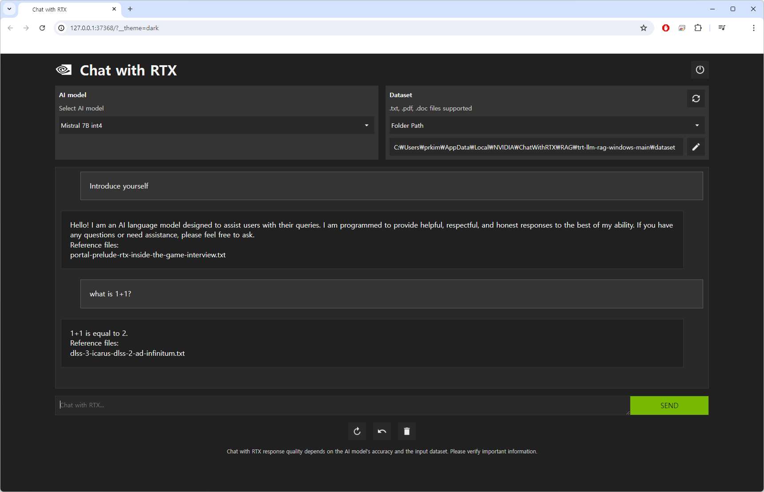Click the 'Select AI model' label
This screenshot has height=492, width=764.
click(81, 108)
